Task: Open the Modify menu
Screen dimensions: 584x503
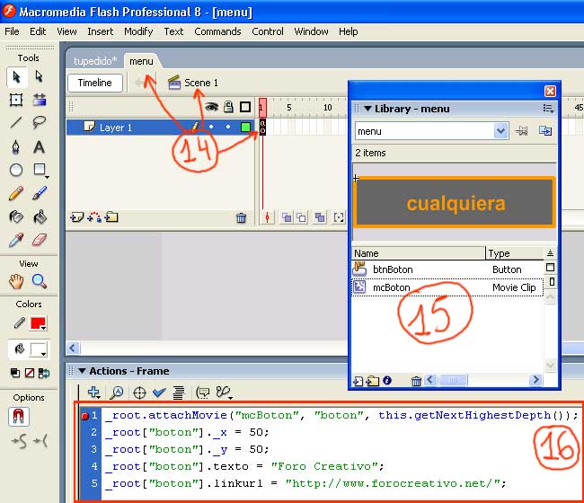Action: point(138,31)
